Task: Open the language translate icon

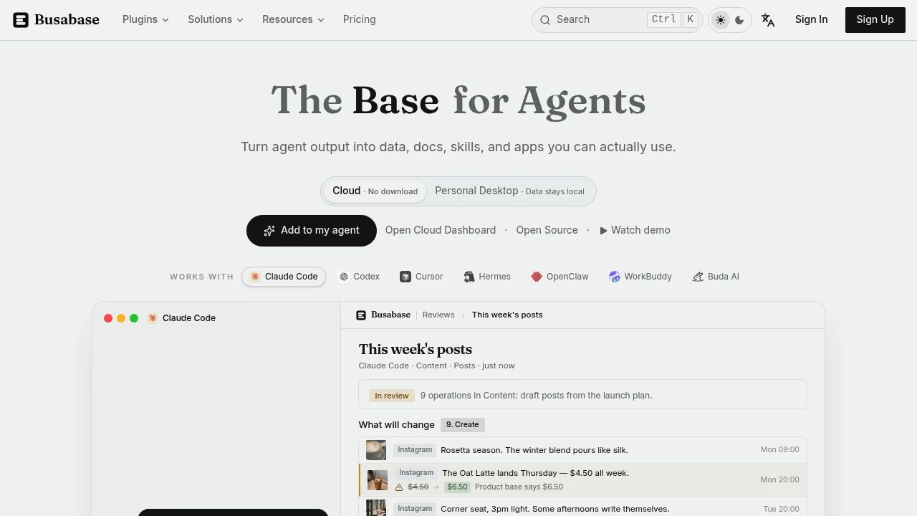Action: (x=768, y=20)
